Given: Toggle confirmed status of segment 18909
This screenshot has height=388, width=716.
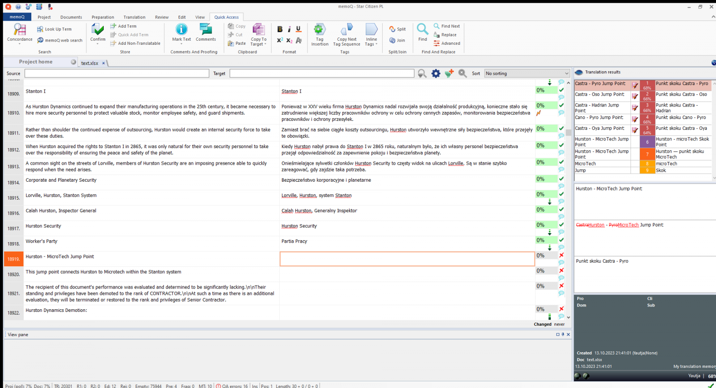Looking at the screenshot, I should pyautogui.click(x=561, y=90).
